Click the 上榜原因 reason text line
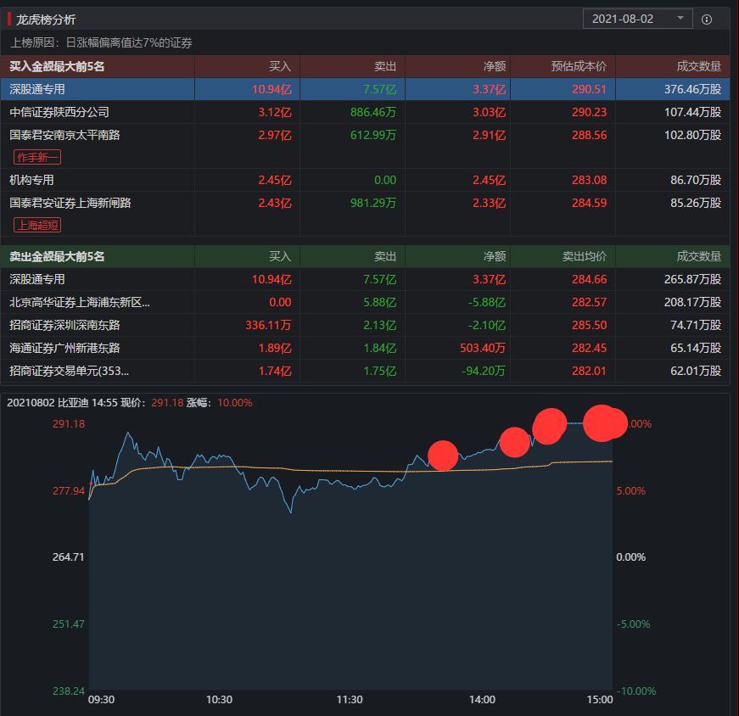The image size is (739, 716). point(101,43)
